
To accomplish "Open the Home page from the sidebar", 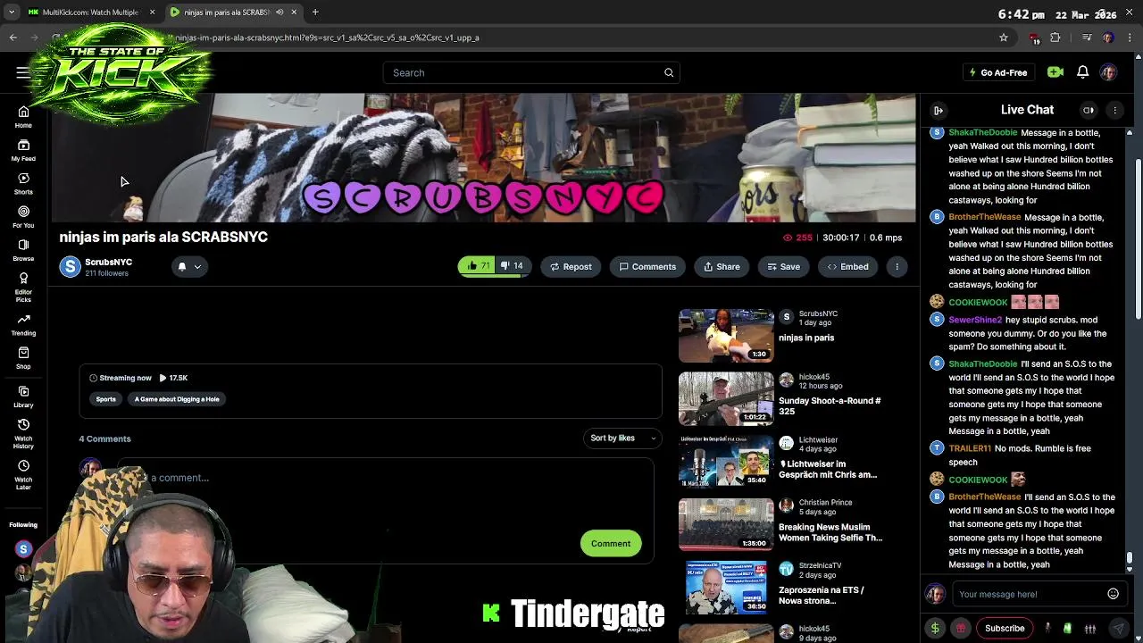I will point(23,117).
